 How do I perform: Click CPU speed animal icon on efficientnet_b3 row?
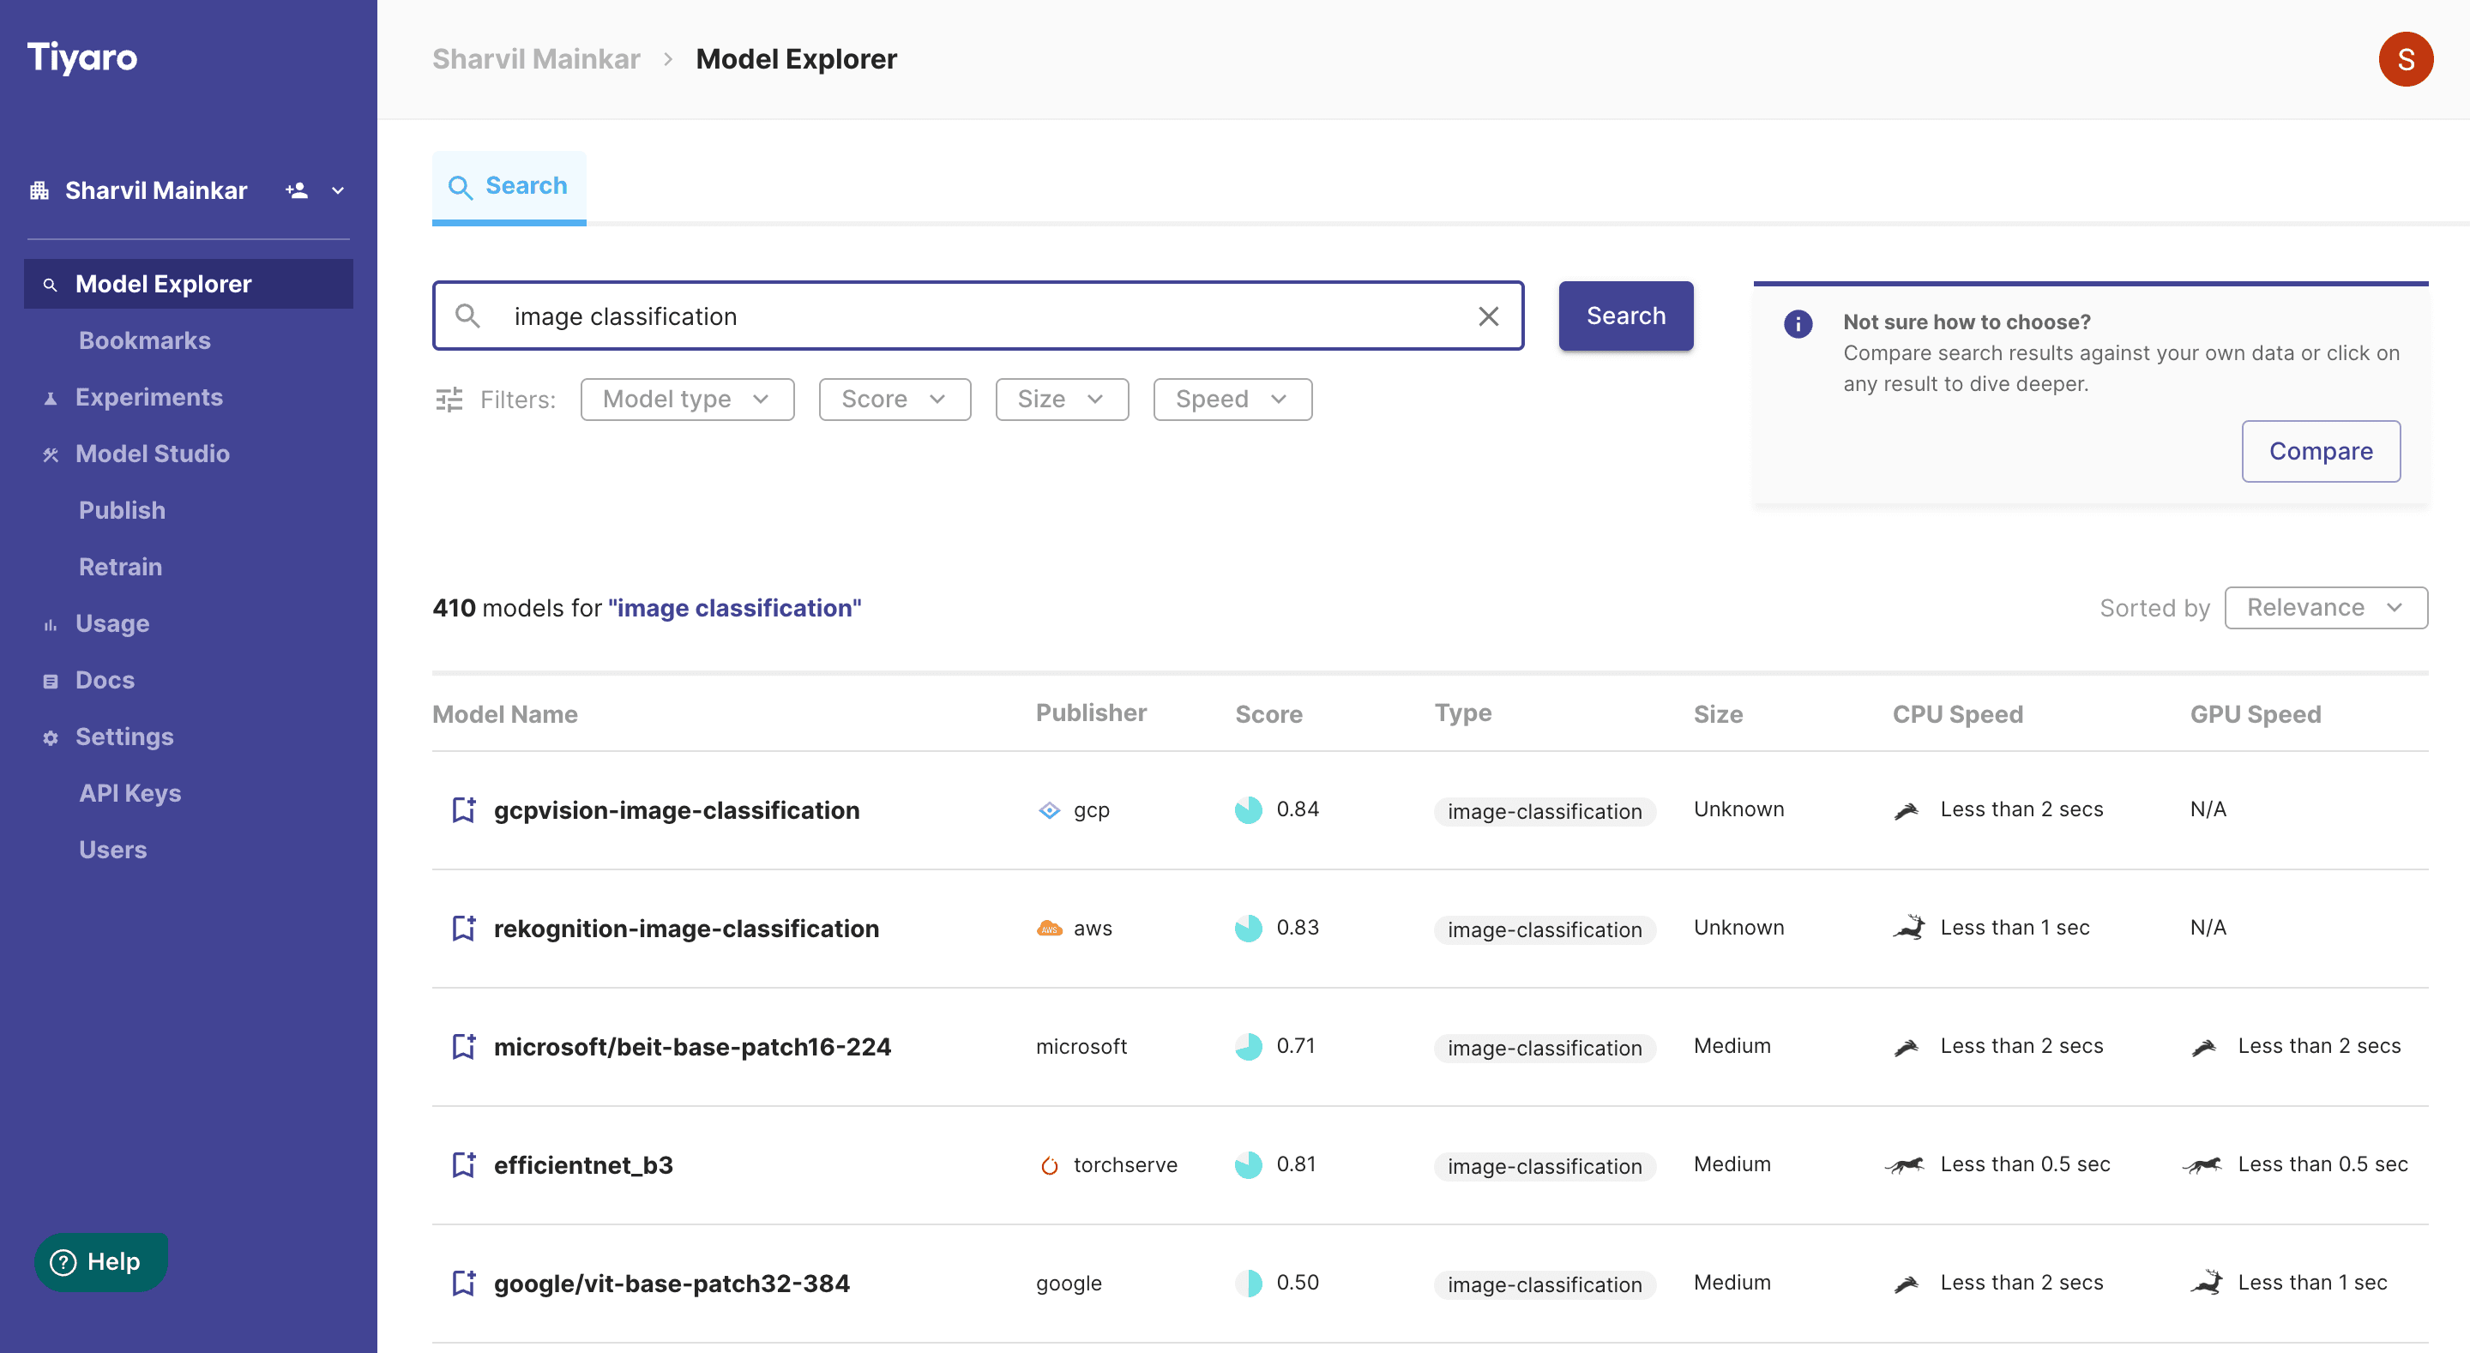coord(1904,1165)
